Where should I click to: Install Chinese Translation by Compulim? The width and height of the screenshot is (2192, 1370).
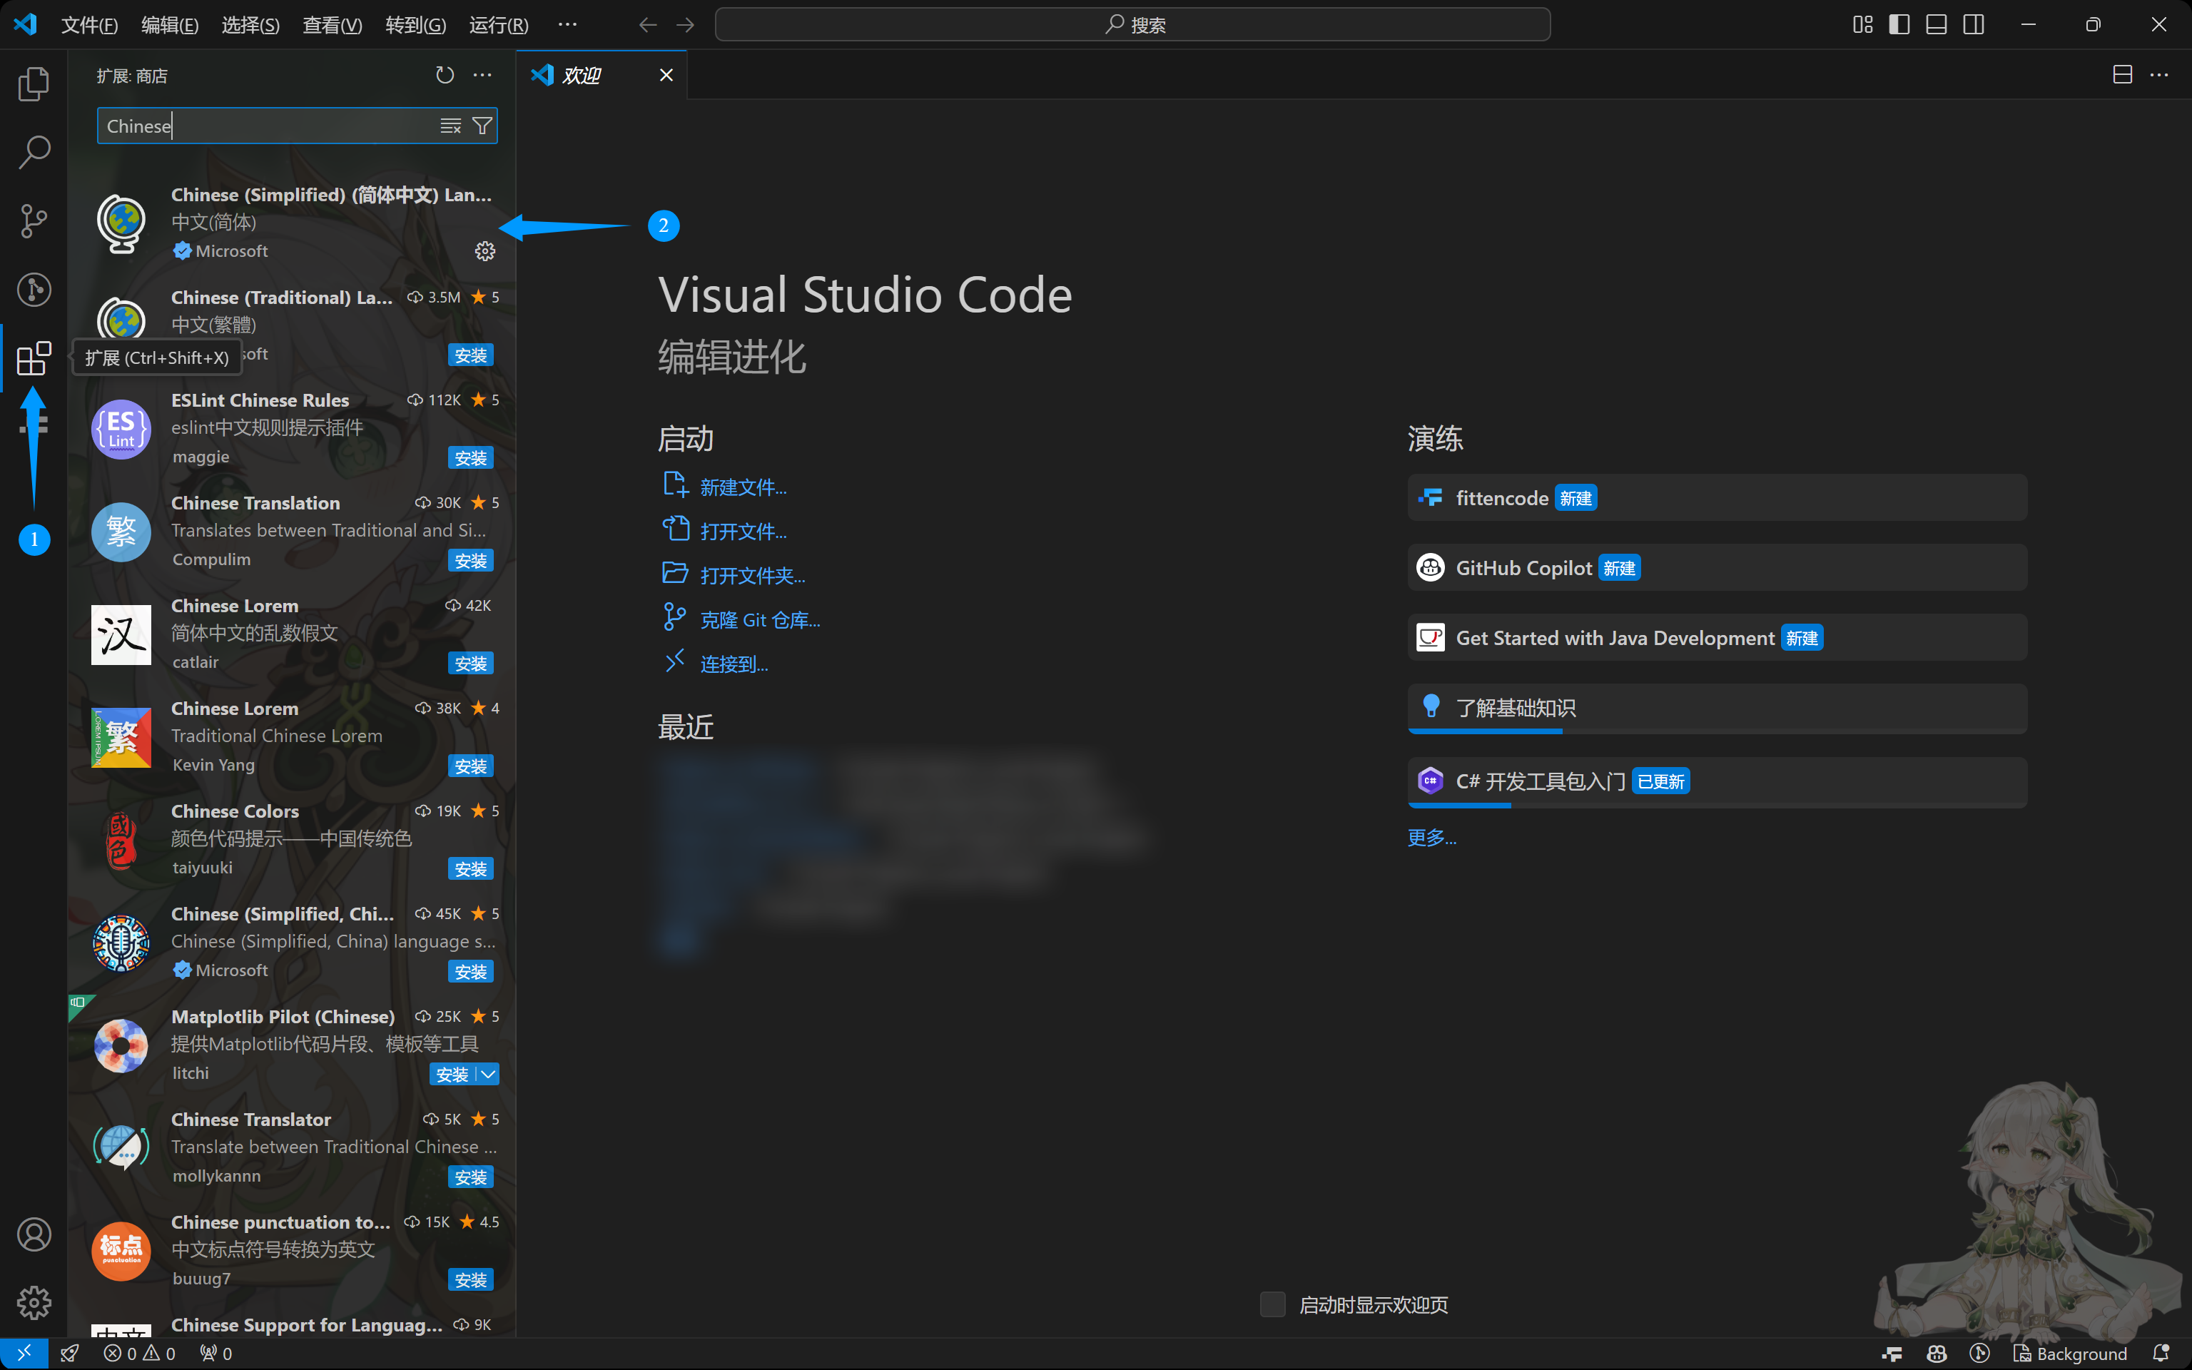click(x=471, y=561)
